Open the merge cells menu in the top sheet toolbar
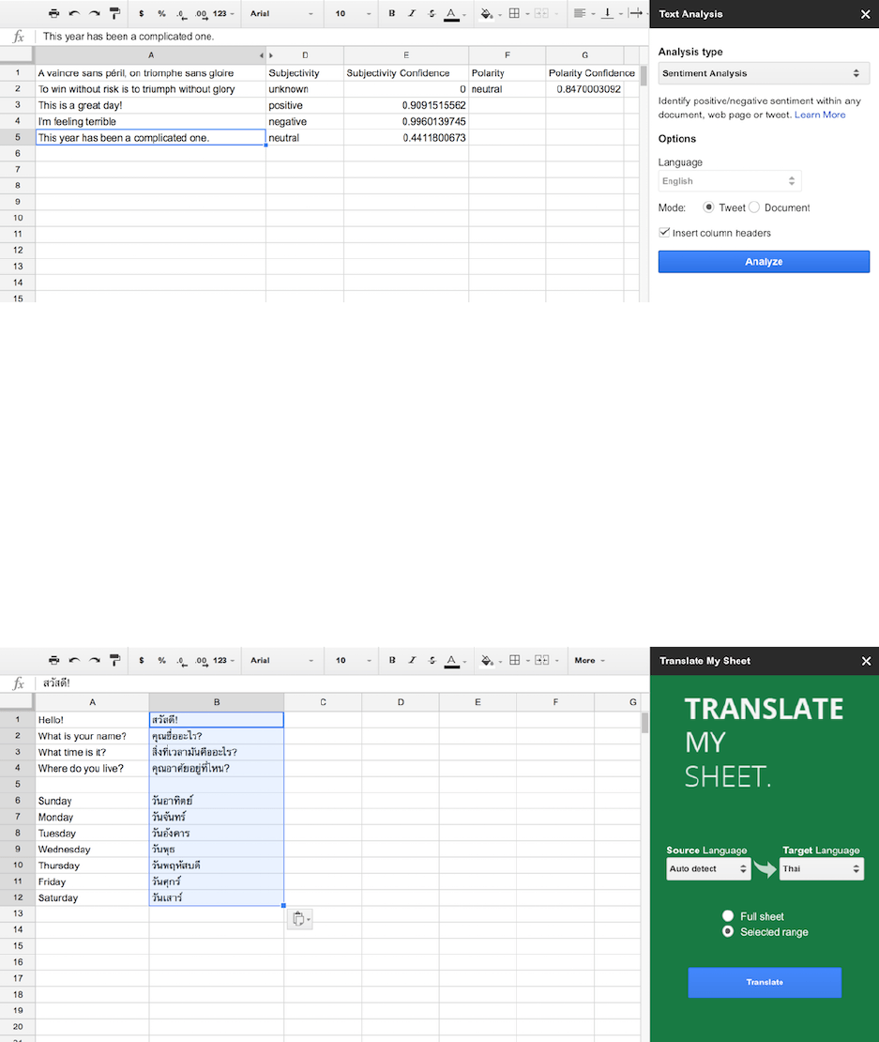 [546, 13]
